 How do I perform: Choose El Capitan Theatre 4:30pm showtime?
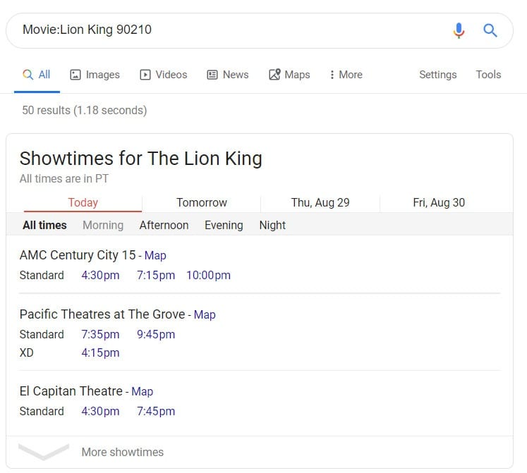click(100, 412)
